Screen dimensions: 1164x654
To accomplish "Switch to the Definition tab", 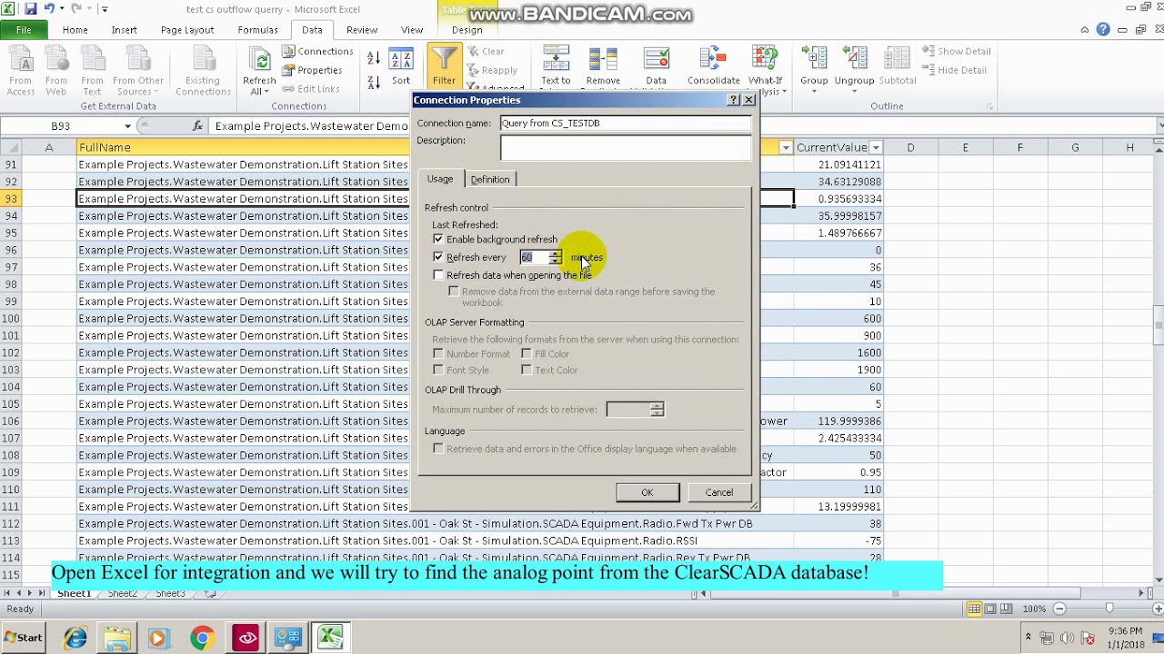I will pyautogui.click(x=490, y=180).
